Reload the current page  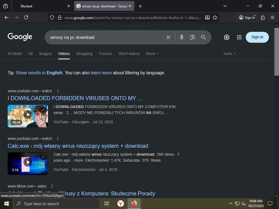tap(26, 17)
